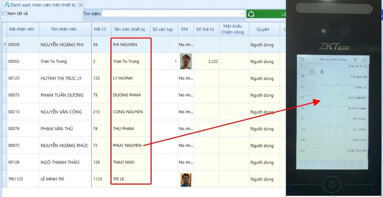Tap the back arrow on the ZKTeco device screen
Viewport: 383px width, 197px height.
coord(302,59)
